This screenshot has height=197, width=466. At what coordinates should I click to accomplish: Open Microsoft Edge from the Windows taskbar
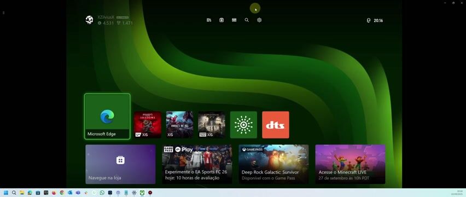[30, 193]
